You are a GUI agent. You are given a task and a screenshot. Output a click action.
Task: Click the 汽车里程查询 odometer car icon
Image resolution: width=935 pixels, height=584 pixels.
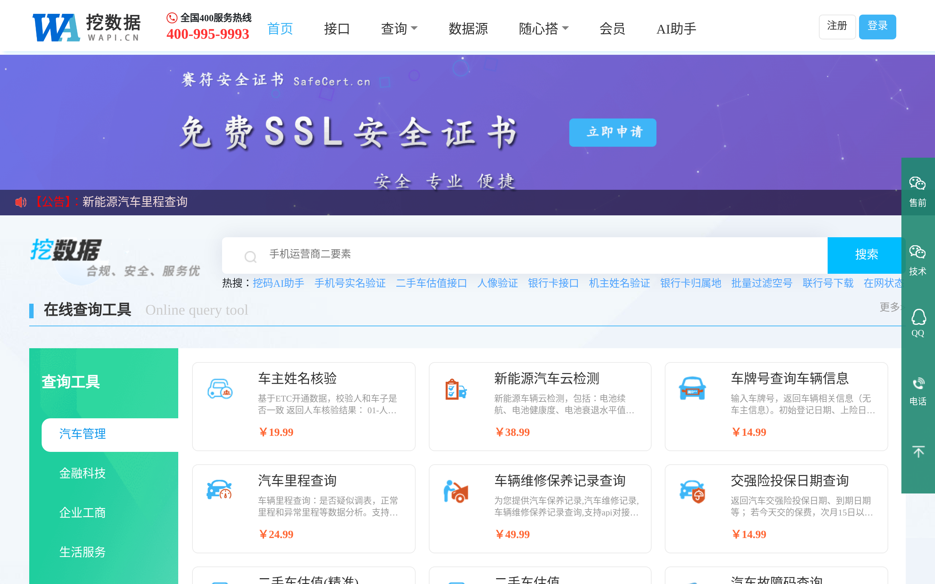click(x=219, y=490)
